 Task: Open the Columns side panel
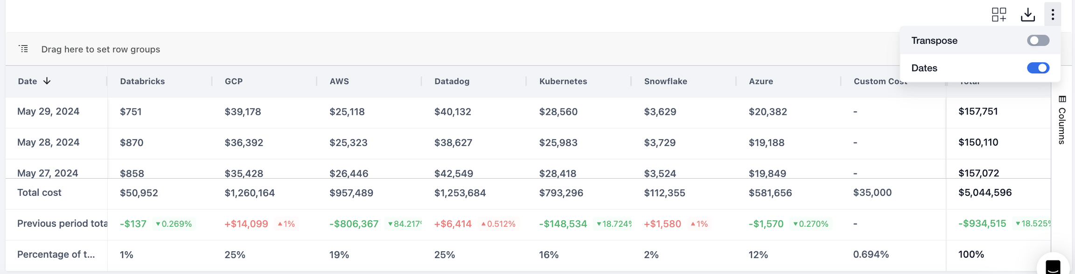(1062, 120)
